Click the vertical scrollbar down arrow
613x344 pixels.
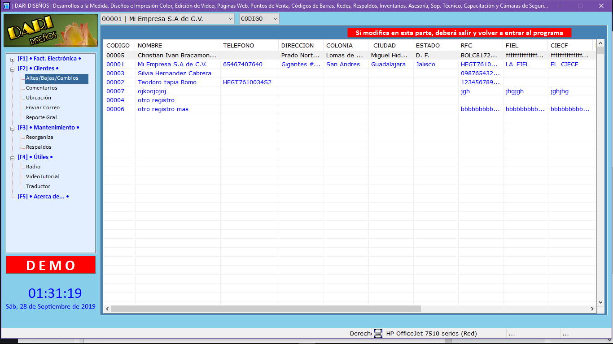[x=600, y=302]
